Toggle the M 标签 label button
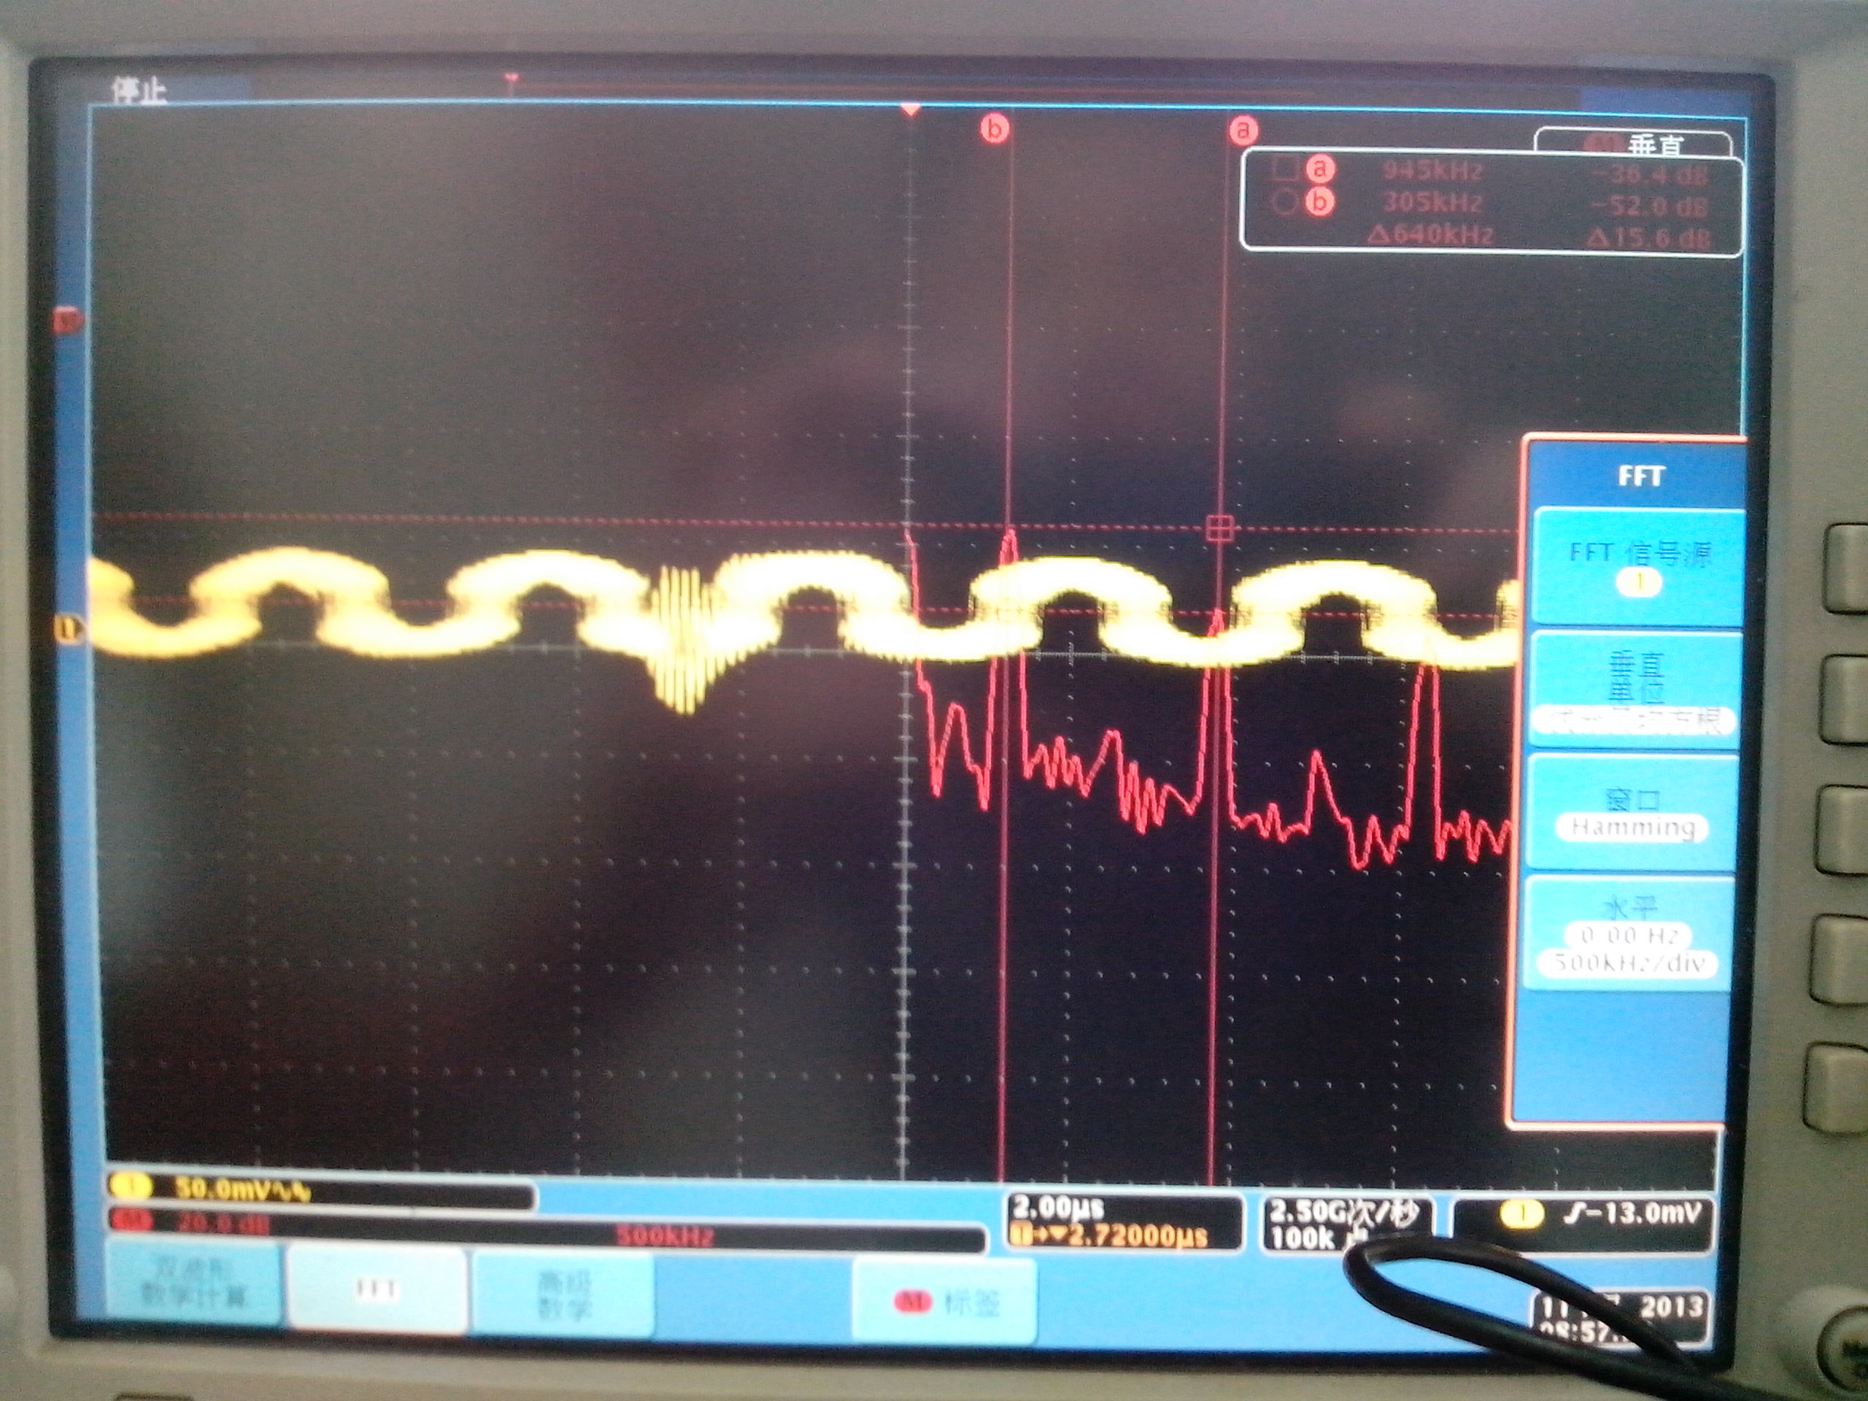1868x1401 pixels. click(944, 1303)
